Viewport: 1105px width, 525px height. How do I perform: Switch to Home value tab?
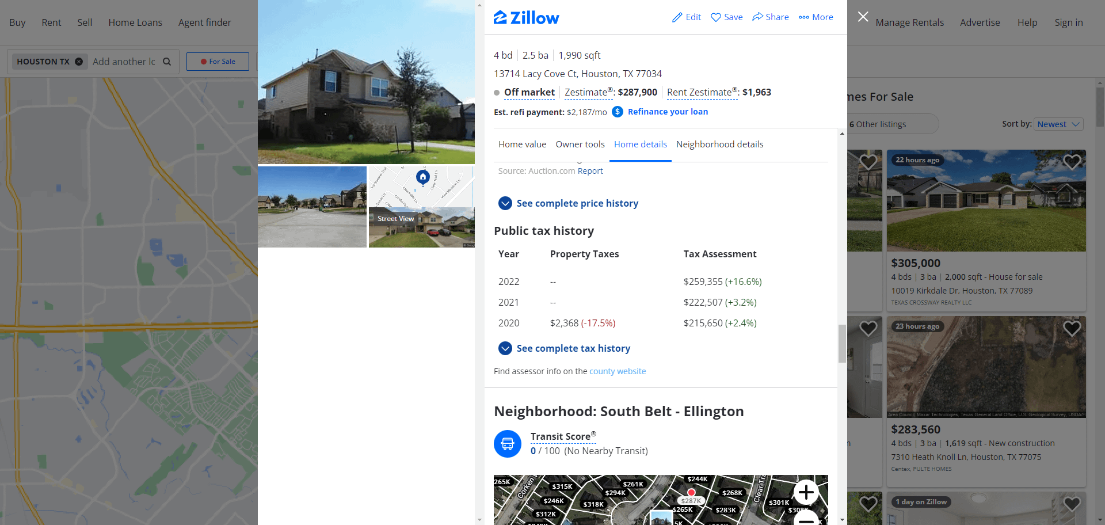pos(522,144)
